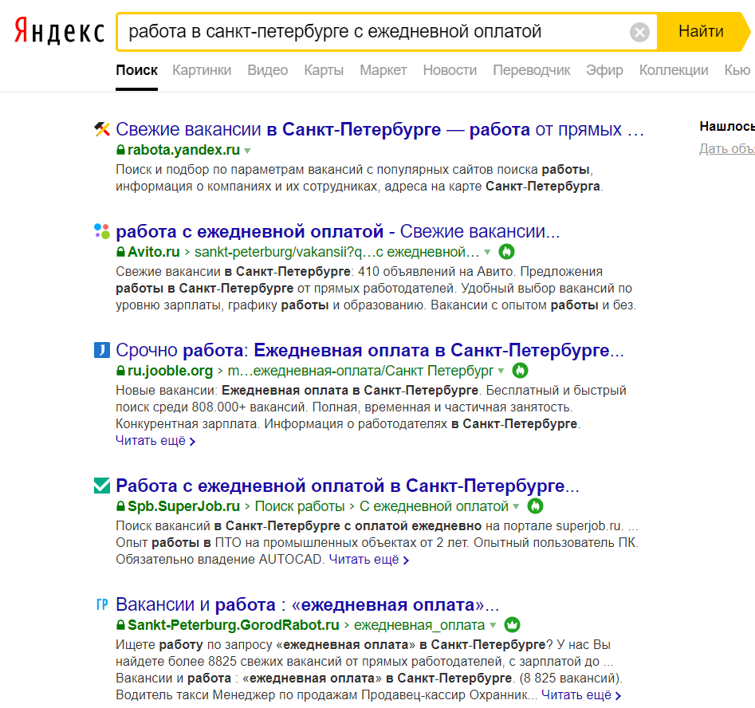This screenshot has height=708, width=755.
Task: Expand dropdown arrow next to rabota.yandex.ru
Action: pyautogui.click(x=247, y=151)
